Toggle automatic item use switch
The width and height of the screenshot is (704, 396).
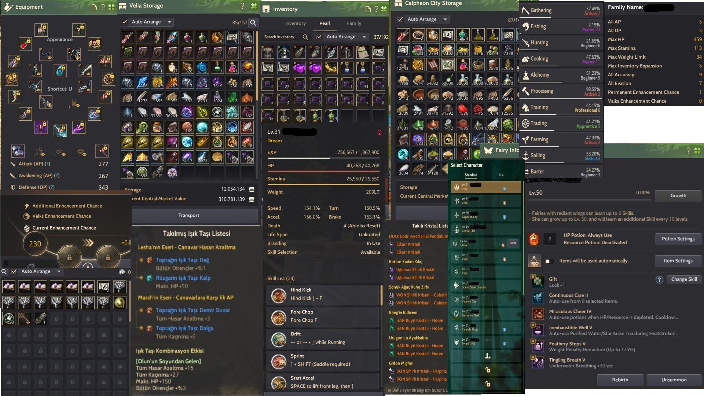(x=550, y=261)
